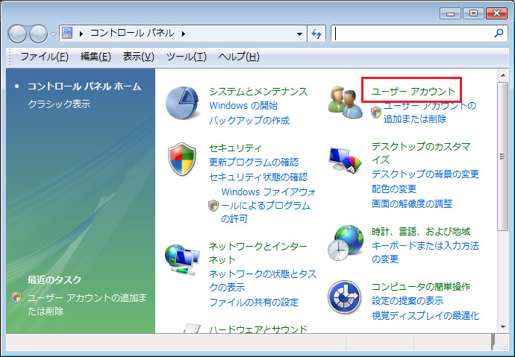Click 設定の提案の表示 link
The height and width of the screenshot is (357, 515).
tap(408, 301)
